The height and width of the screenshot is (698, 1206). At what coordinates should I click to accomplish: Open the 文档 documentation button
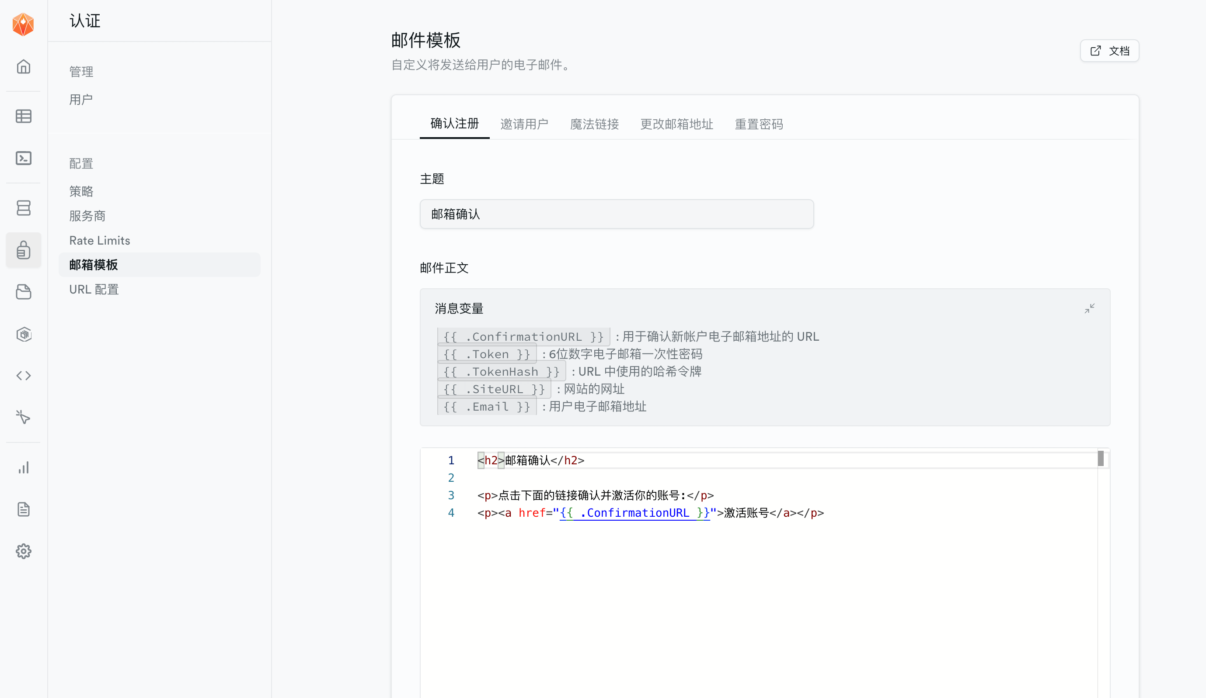1109,51
